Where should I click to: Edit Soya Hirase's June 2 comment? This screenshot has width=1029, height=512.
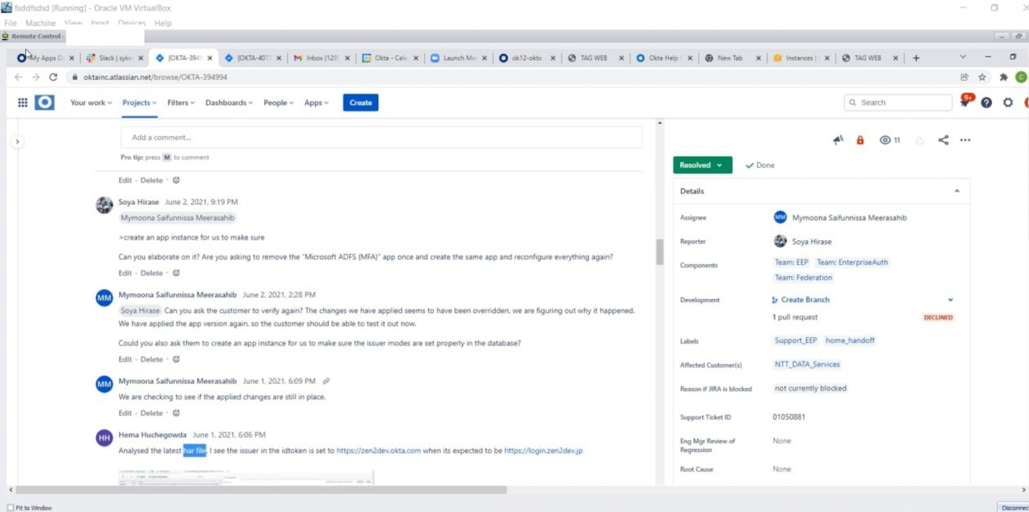(x=125, y=273)
